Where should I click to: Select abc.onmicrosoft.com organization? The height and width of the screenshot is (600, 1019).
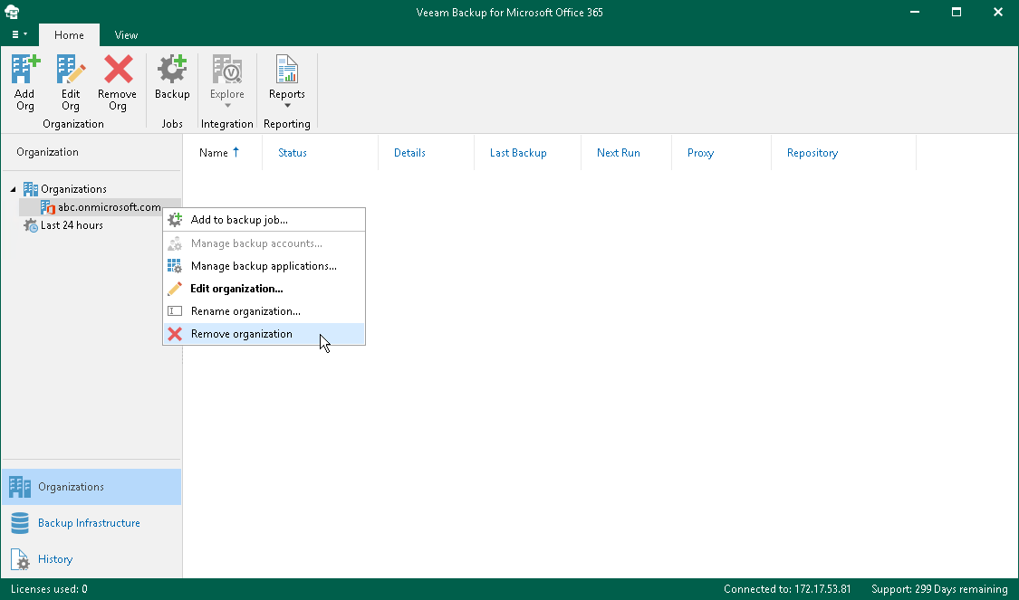coord(110,207)
